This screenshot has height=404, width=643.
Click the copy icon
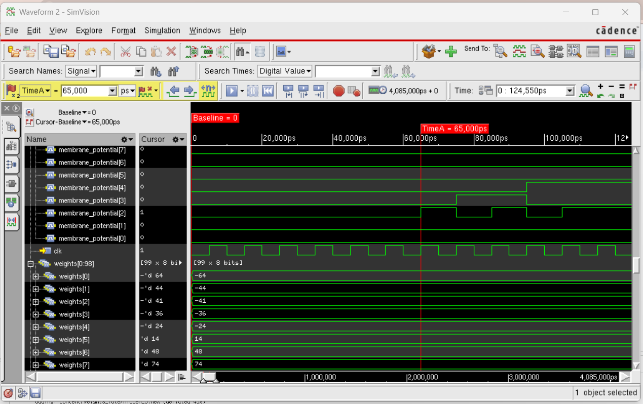141,51
